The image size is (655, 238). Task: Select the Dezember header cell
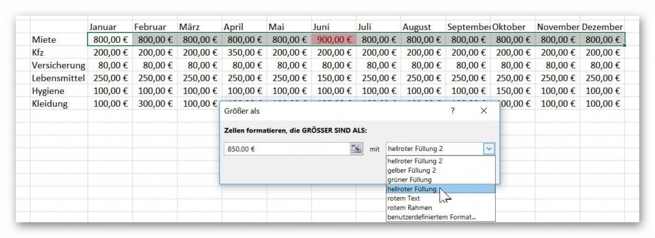click(602, 27)
